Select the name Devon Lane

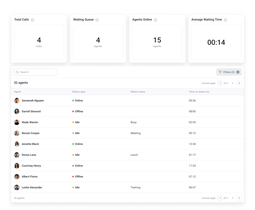[29, 155]
